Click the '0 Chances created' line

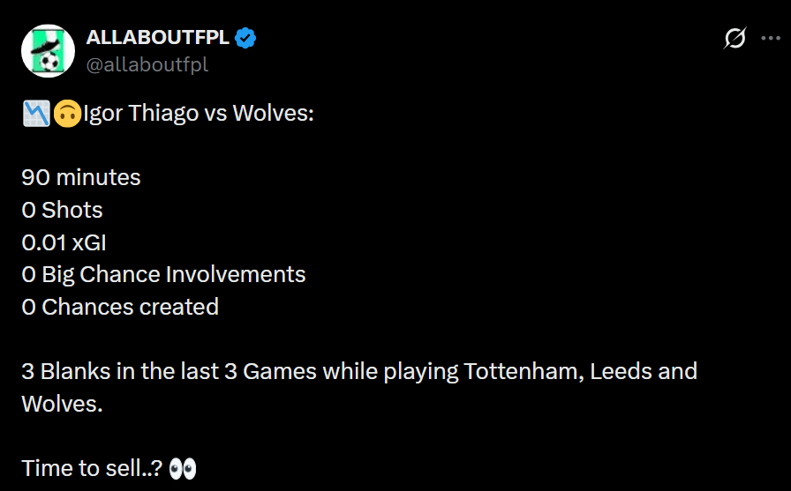tap(120, 307)
